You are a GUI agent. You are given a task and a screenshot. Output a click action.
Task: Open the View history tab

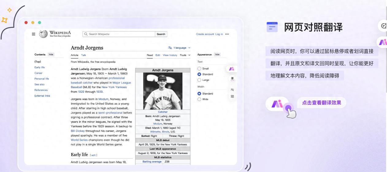[170, 55]
